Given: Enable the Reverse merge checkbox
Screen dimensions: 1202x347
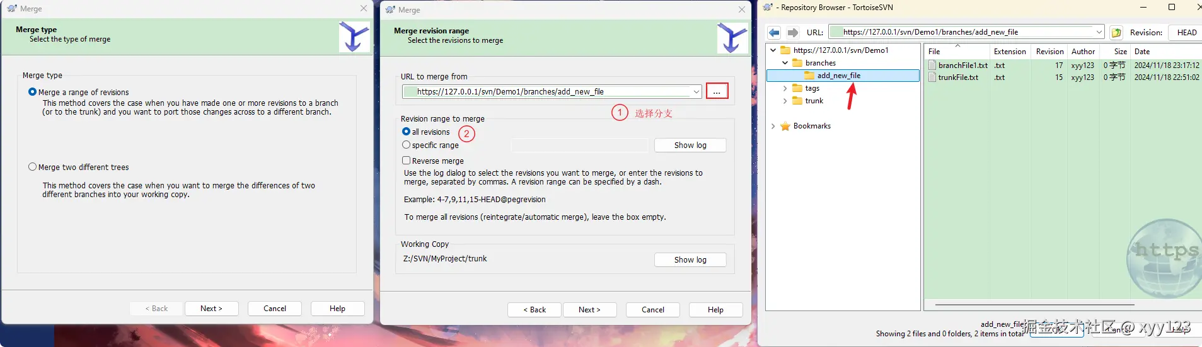Looking at the screenshot, I should (x=406, y=161).
